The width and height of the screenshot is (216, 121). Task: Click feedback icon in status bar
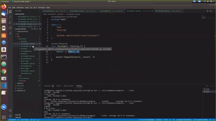tap(210, 120)
